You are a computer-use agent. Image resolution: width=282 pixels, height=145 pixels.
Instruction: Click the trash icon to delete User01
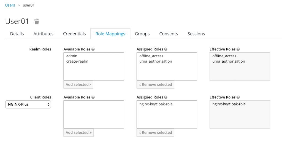click(37, 22)
